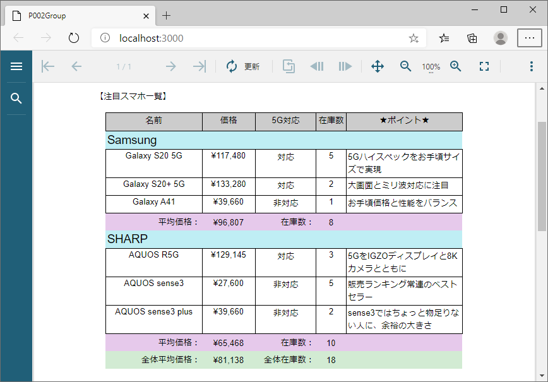Viewport: 548px width, 382px height.
Task: Click the Samsung group header
Action: [284, 140]
